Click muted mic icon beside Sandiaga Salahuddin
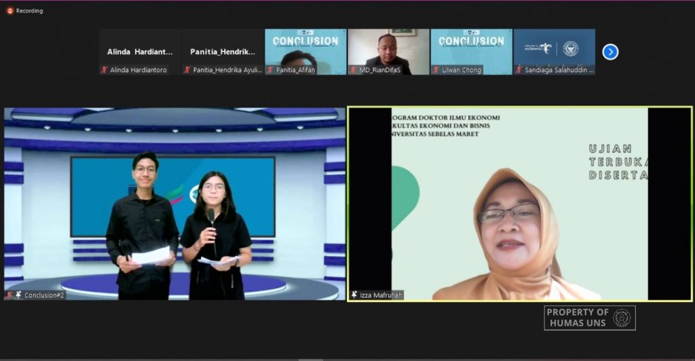This screenshot has width=695, height=361. tap(519, 69)
